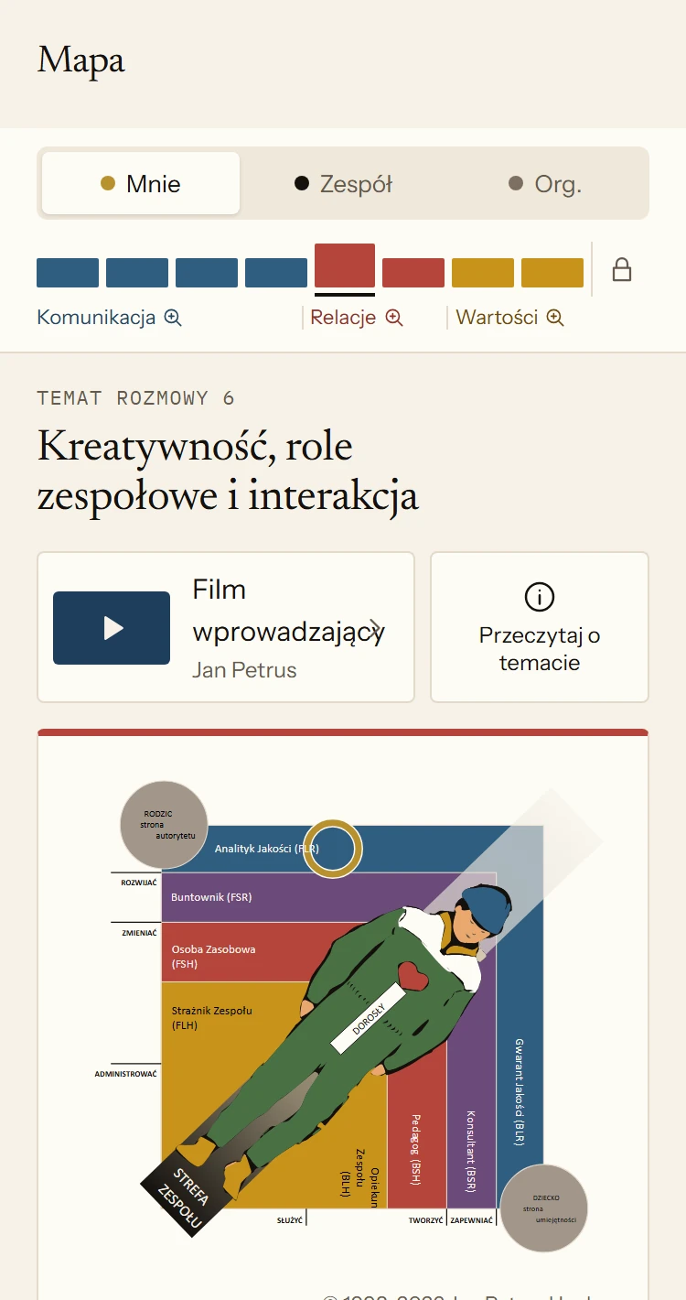Click the SŁUŻYĆ axis label

coord(290,1220)
